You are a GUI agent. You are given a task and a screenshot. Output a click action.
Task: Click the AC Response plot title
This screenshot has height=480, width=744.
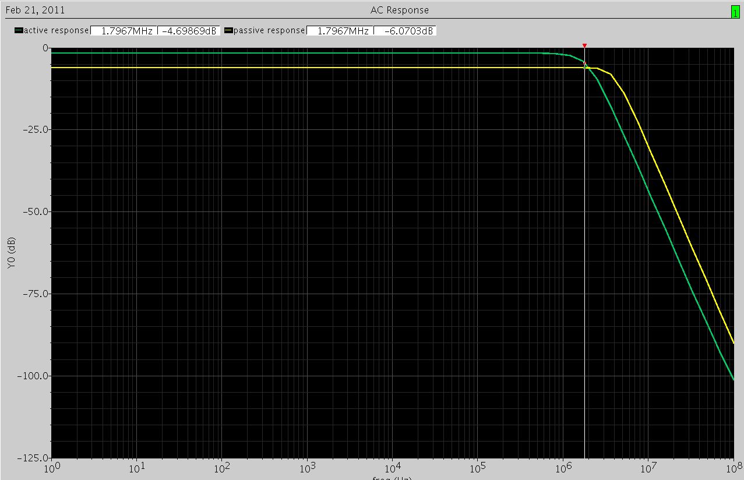pyautogui.click(x=399, y=10)
